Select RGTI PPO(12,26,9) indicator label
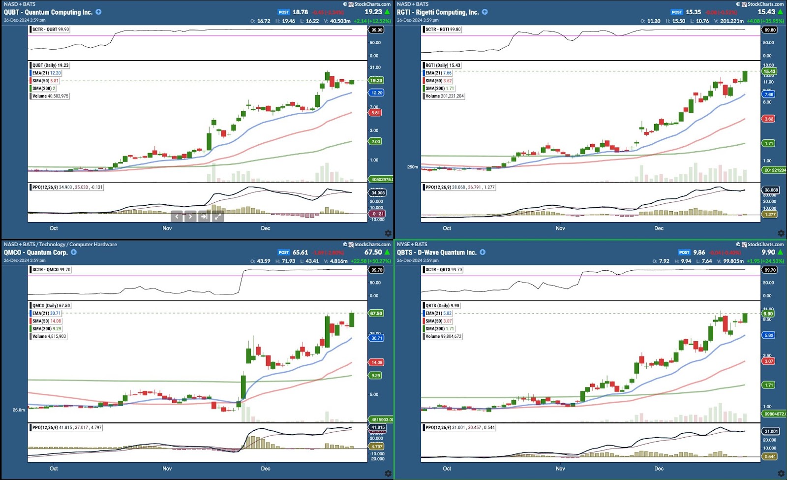 460,187
